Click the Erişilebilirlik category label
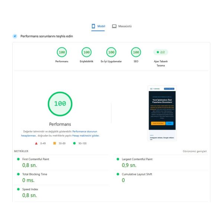 point(87,61)
